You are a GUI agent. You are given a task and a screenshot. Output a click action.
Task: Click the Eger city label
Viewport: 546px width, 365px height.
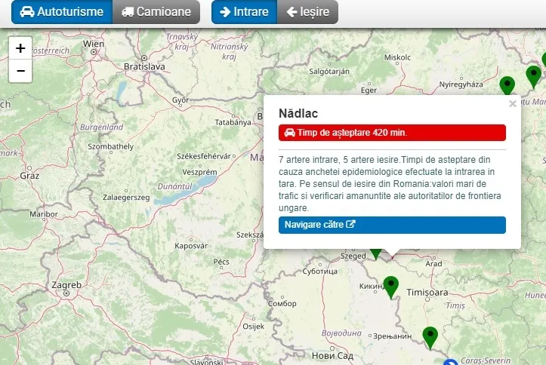coord(369,90)
